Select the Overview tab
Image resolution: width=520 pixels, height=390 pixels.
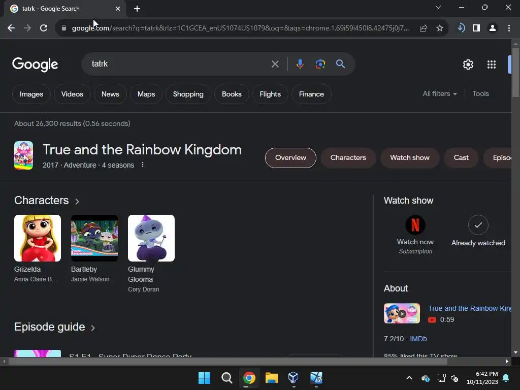click(290, 158)
